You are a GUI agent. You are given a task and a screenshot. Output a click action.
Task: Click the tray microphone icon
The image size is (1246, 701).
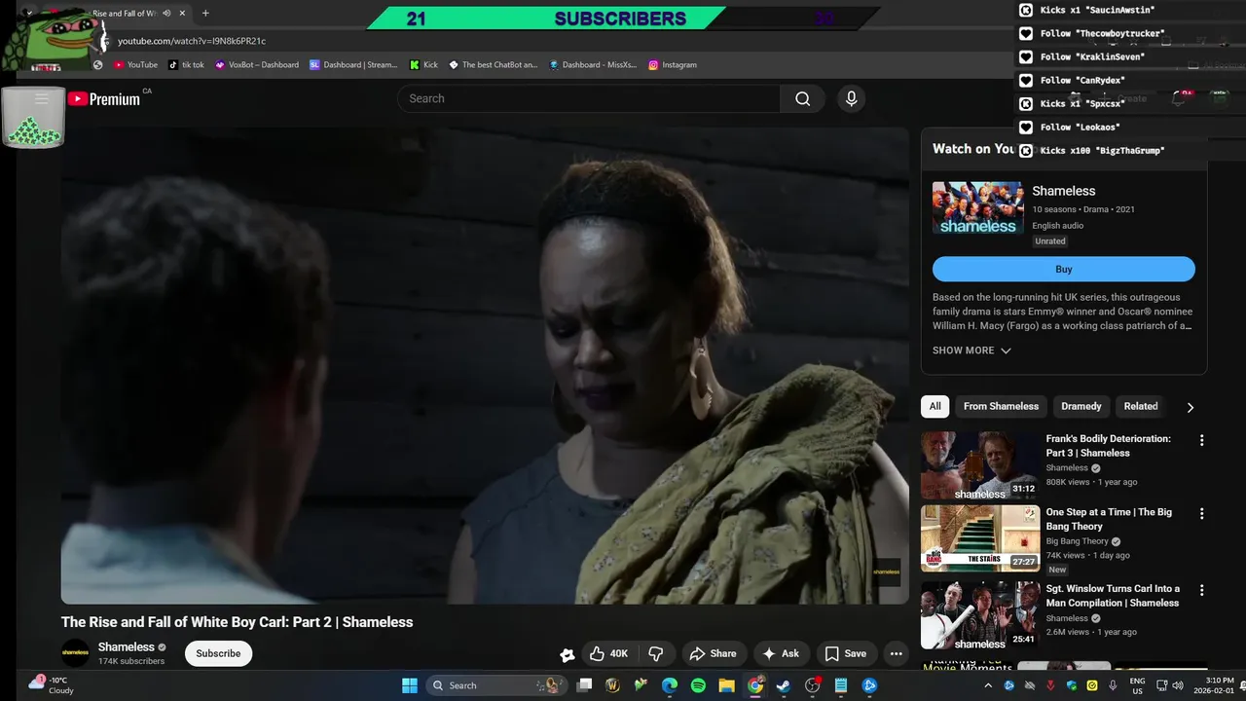click(1113, 685)
